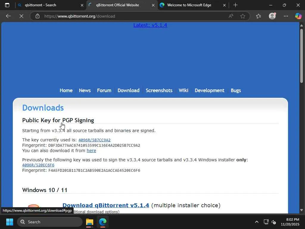
Task: Open Wiki in site navigation
Action: (183, 91)
